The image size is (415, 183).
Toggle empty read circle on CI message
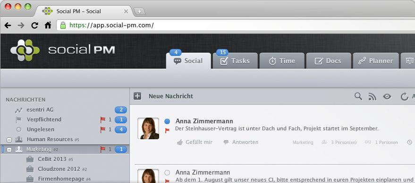click(x=167, y=173)
